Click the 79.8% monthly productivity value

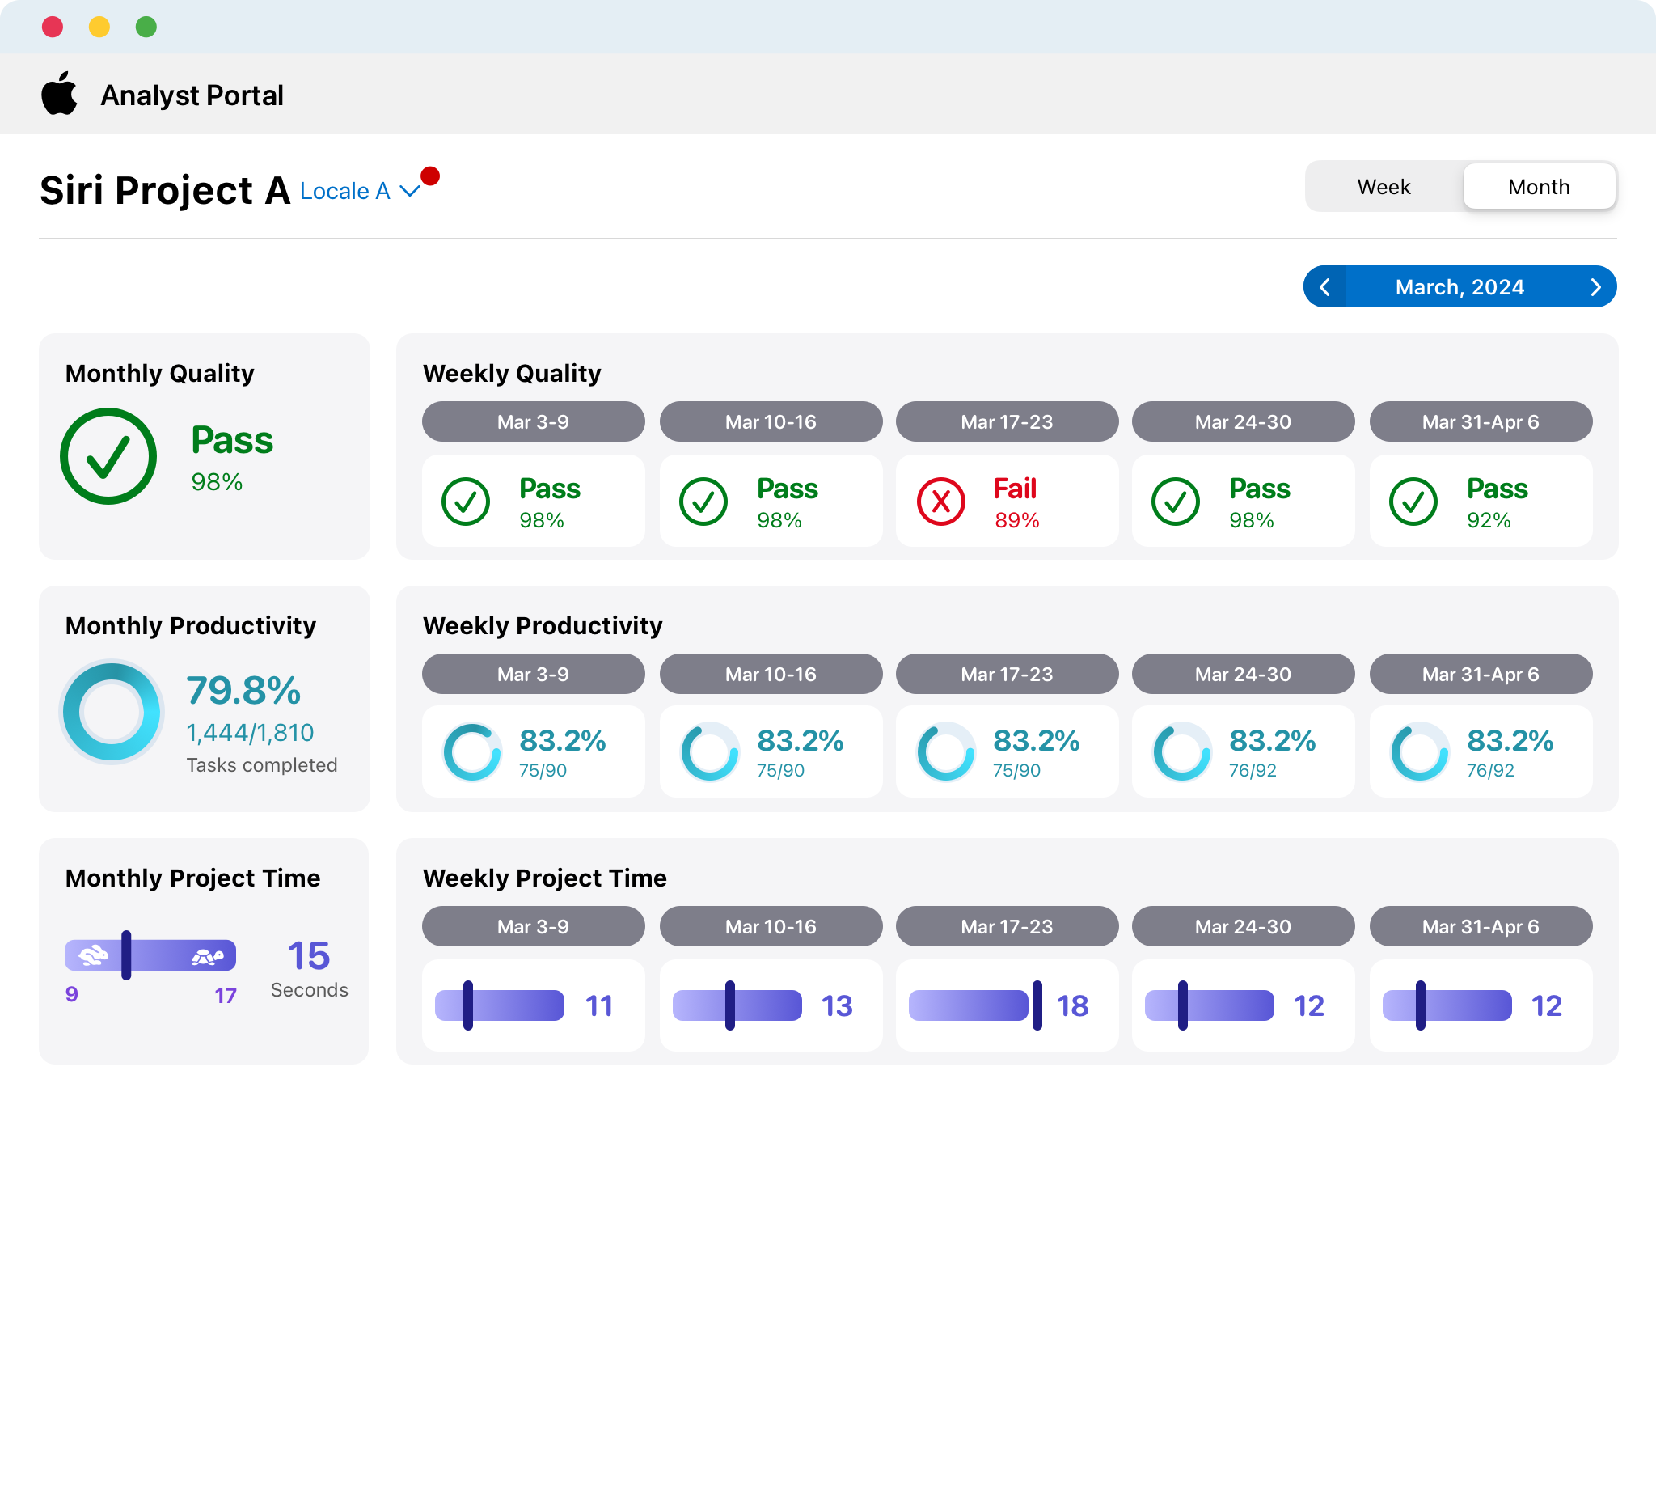coord(244,690)
